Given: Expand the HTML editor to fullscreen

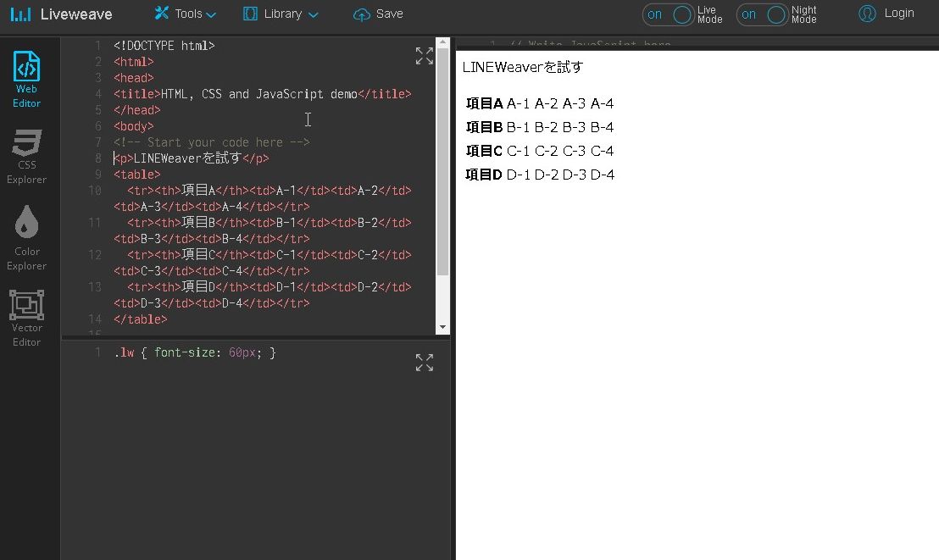Looking at the screenshot, I should click(424, 54).
